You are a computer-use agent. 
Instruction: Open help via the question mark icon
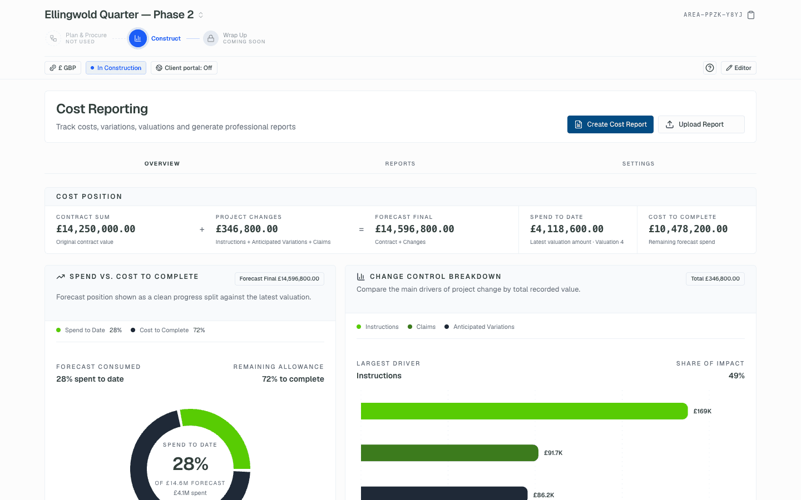[x=710, y=68]
